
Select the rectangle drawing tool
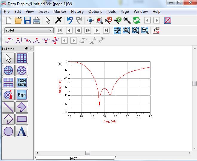22,119
